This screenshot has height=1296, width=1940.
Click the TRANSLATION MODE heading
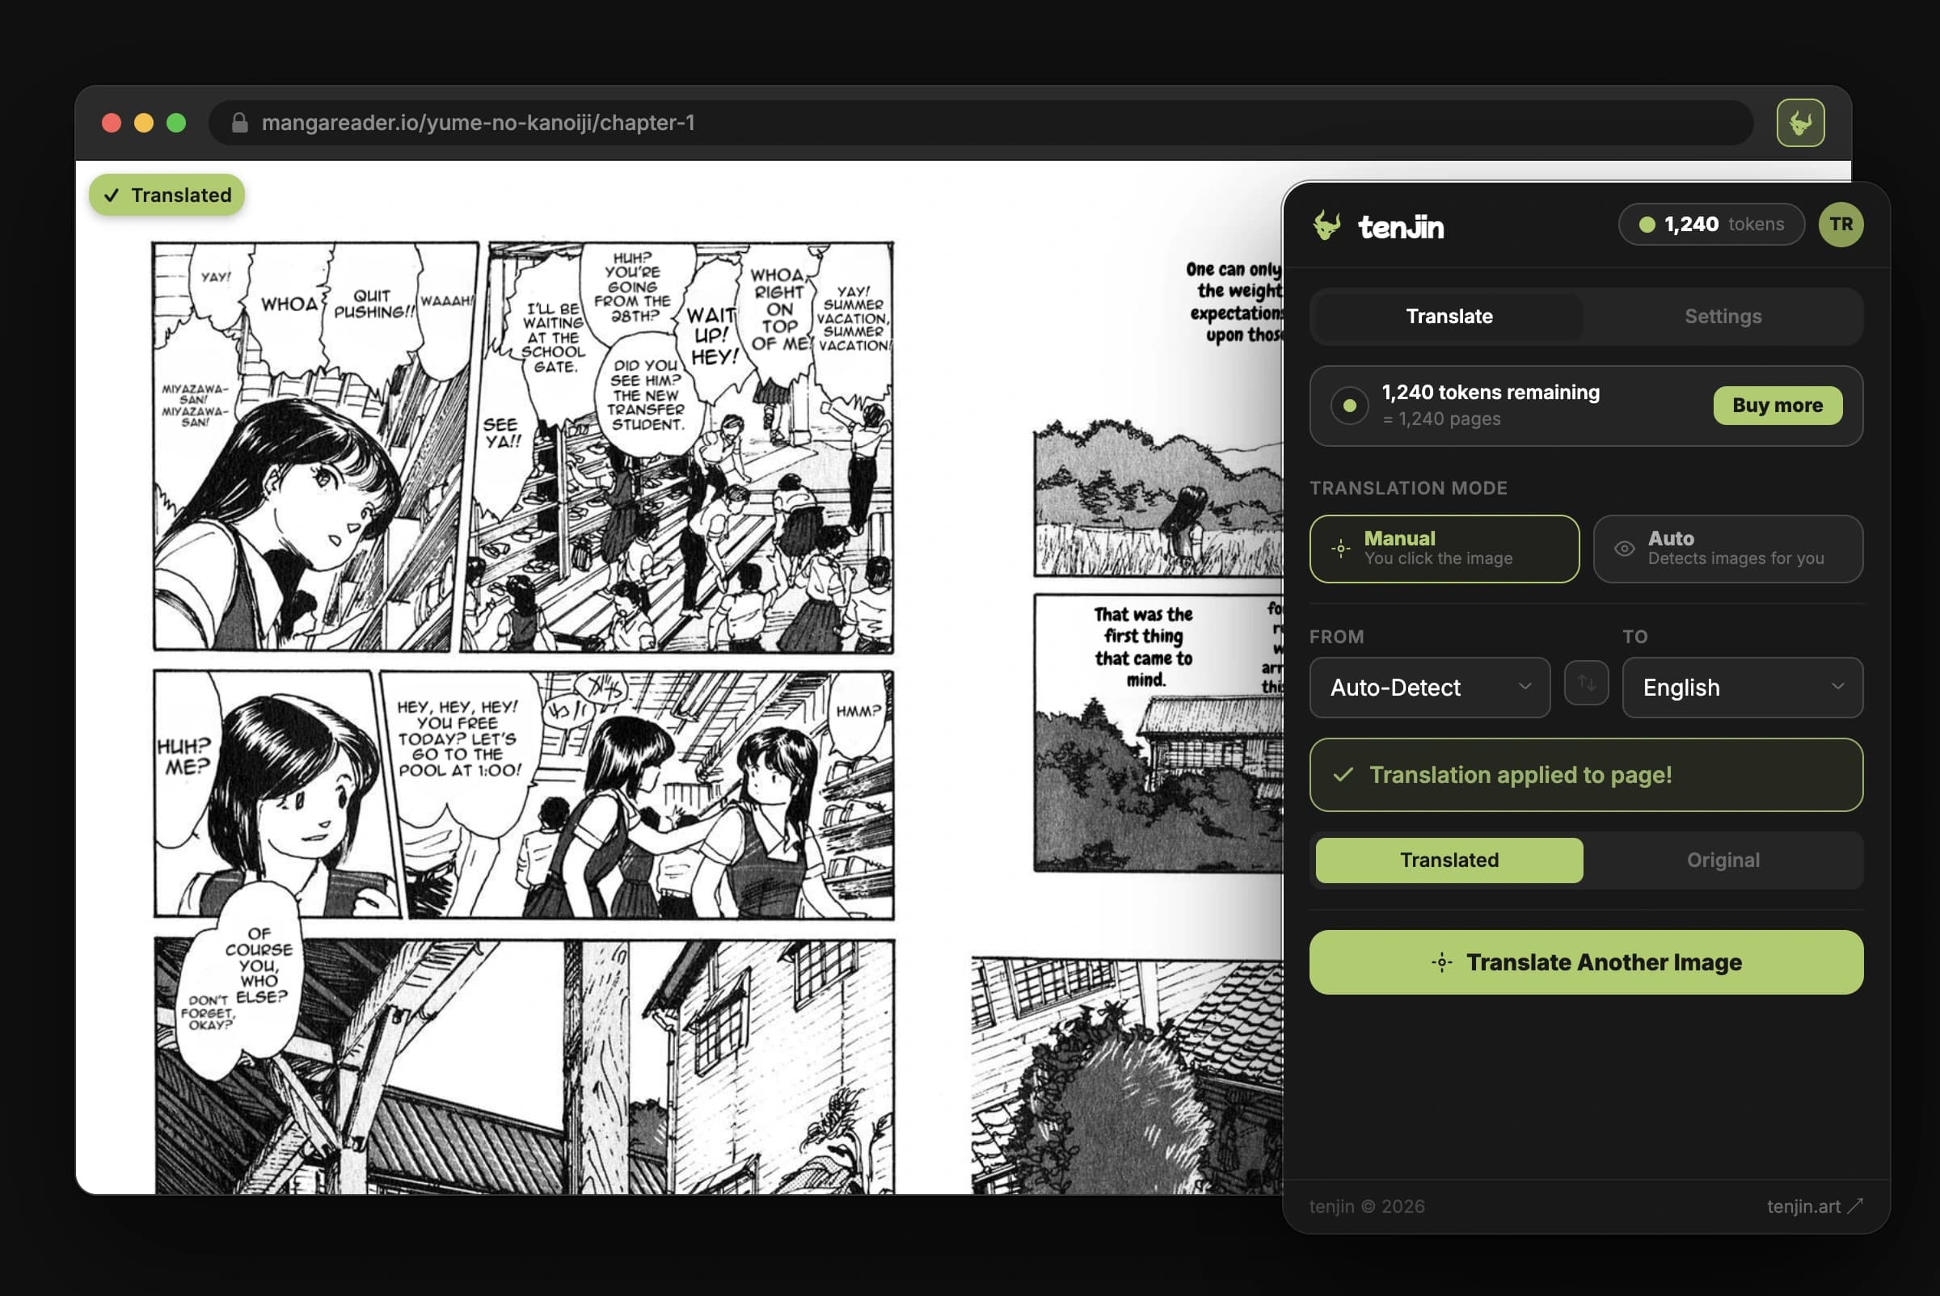pyautogui.click(x=1408, y=489)
